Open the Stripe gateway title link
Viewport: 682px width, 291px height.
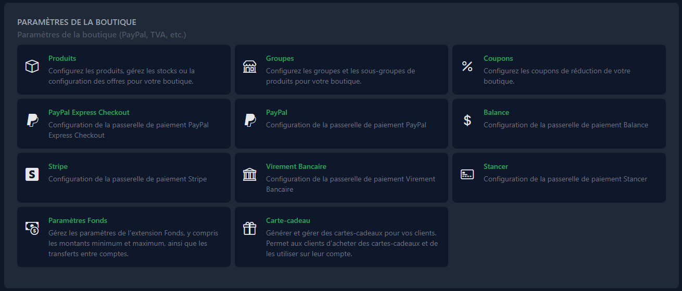[x=58, y=167]
